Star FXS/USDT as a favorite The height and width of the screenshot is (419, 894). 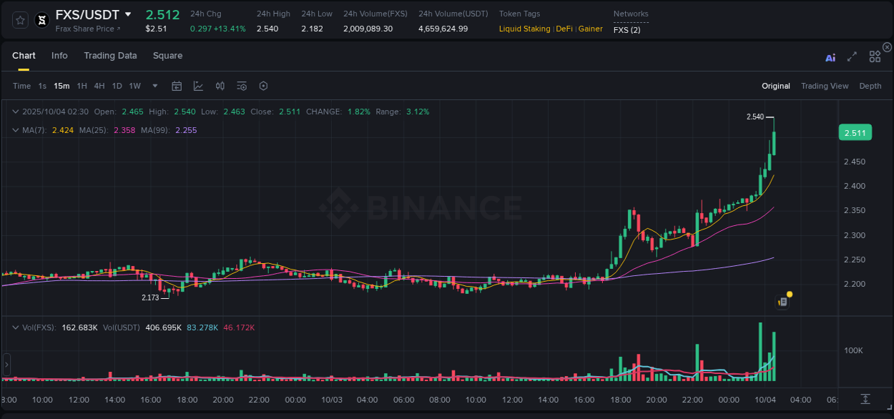tap(19, 20)
